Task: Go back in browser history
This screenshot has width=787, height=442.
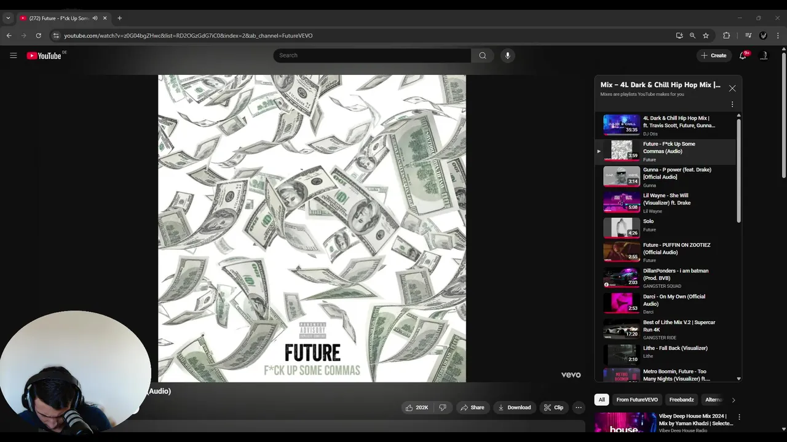Action: pos(9,36)
